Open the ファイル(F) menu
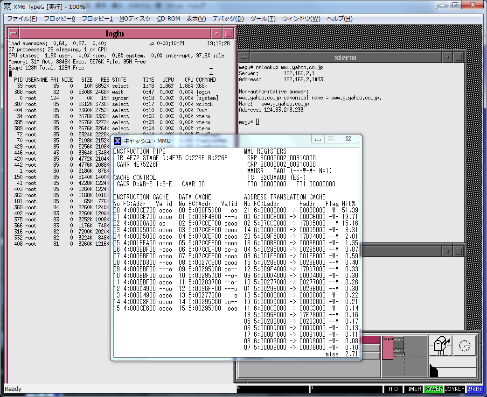 [x=22, y=19]
